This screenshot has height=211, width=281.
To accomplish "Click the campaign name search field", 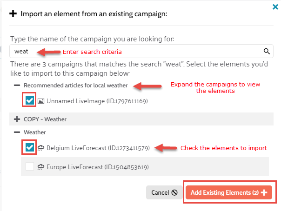I will 135,51.
